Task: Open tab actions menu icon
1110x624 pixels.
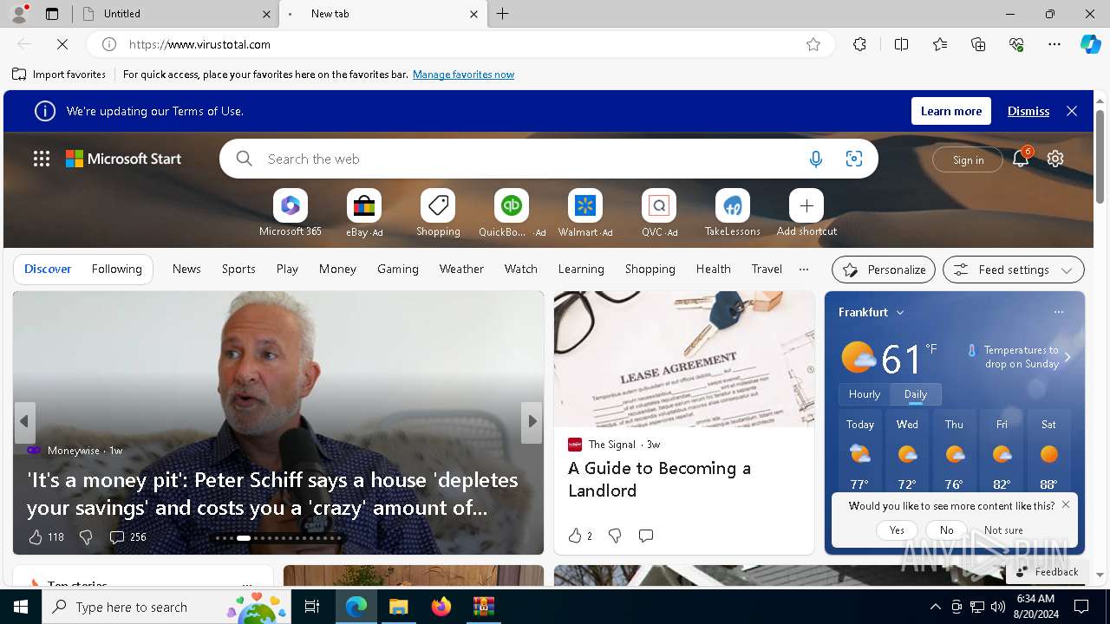Action: click(x=52, y=14)
